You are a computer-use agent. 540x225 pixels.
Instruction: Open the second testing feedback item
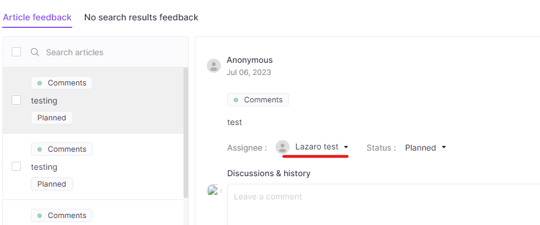pyautogui.click(x=93, y=167)
